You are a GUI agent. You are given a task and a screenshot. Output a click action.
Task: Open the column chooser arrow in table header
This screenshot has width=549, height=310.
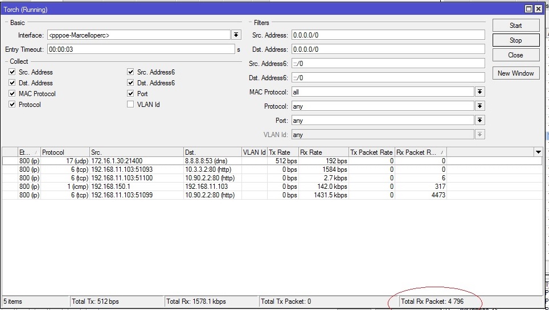538,152
